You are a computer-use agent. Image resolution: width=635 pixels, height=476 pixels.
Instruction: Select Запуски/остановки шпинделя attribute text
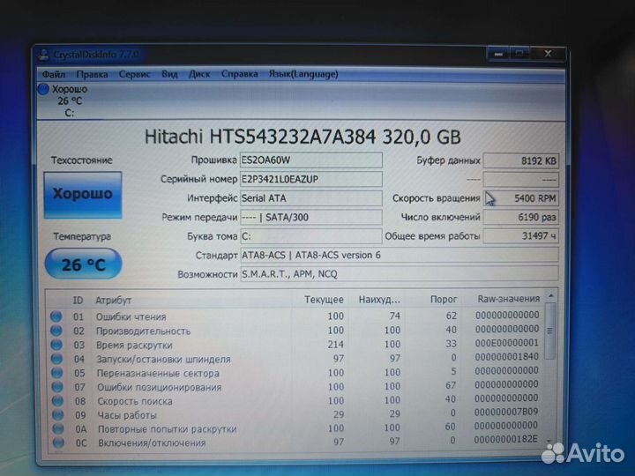tap(164, 360)
